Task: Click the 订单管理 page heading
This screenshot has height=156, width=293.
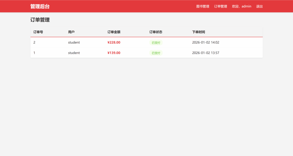Action: pos(40,20)
